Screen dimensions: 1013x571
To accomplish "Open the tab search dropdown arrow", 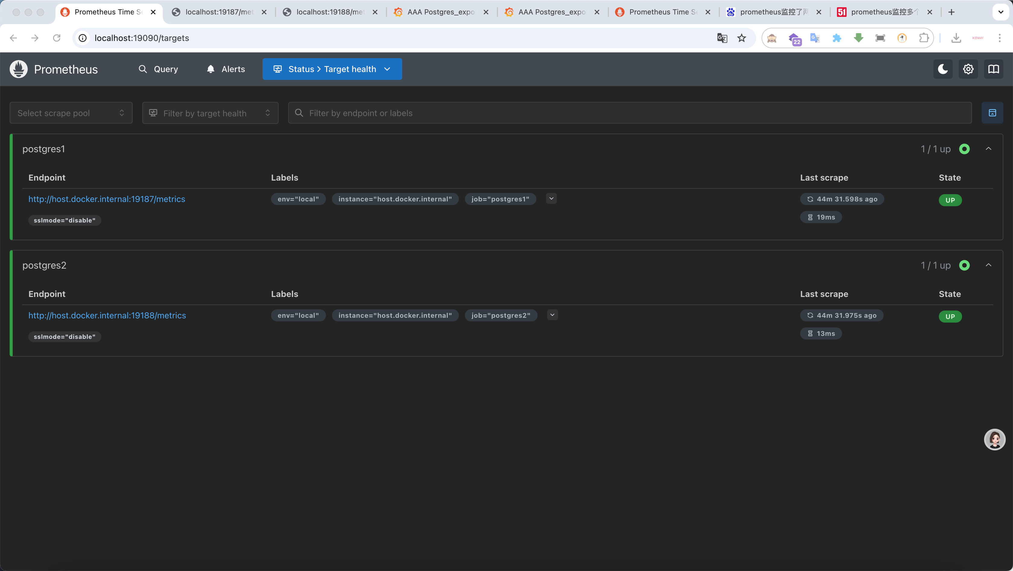I will tap(1001, 12).
